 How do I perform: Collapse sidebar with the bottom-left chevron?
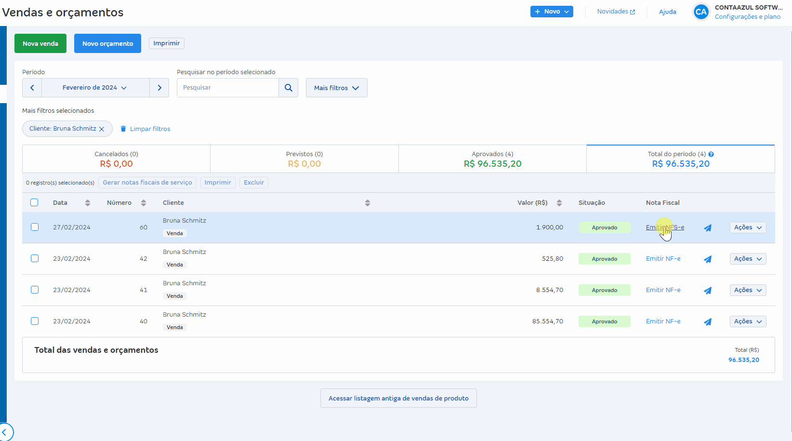[x=5, y=432]
